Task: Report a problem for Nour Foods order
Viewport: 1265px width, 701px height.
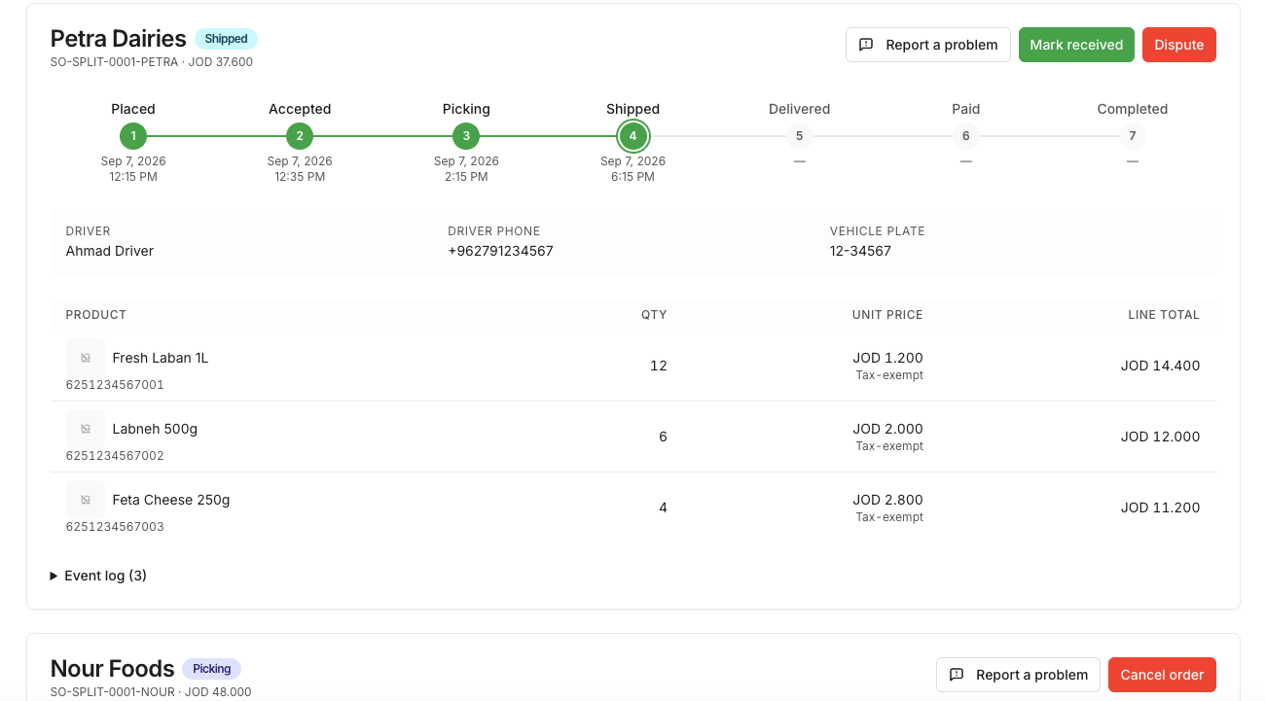Action: (x=1018, y=675)
